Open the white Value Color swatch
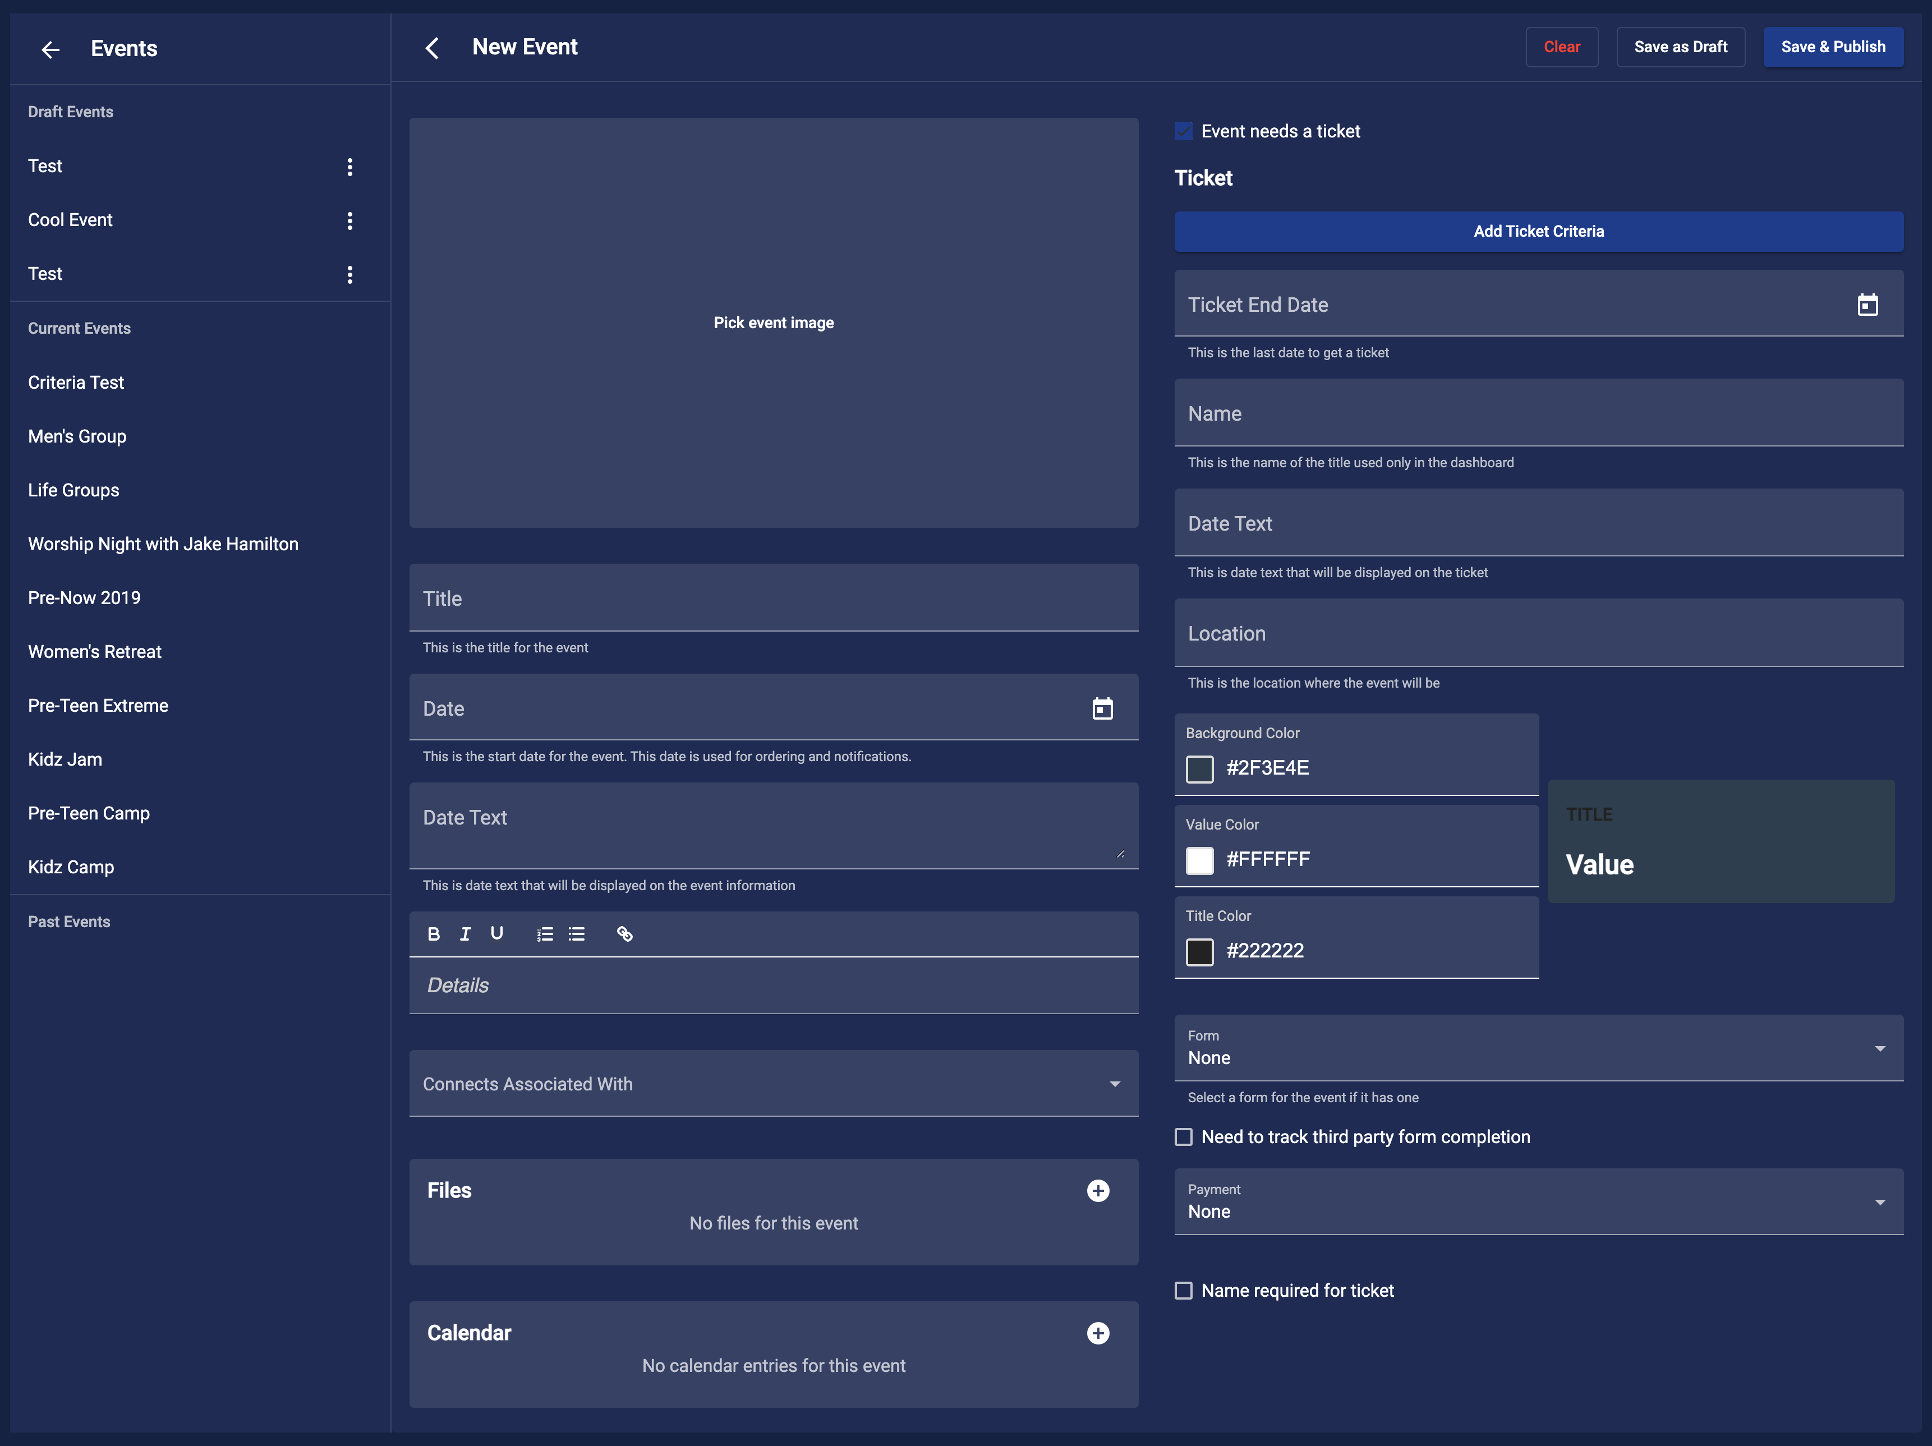Image resolution: width=1932 pixels, height=1446 pixels. pos(1199,860)
